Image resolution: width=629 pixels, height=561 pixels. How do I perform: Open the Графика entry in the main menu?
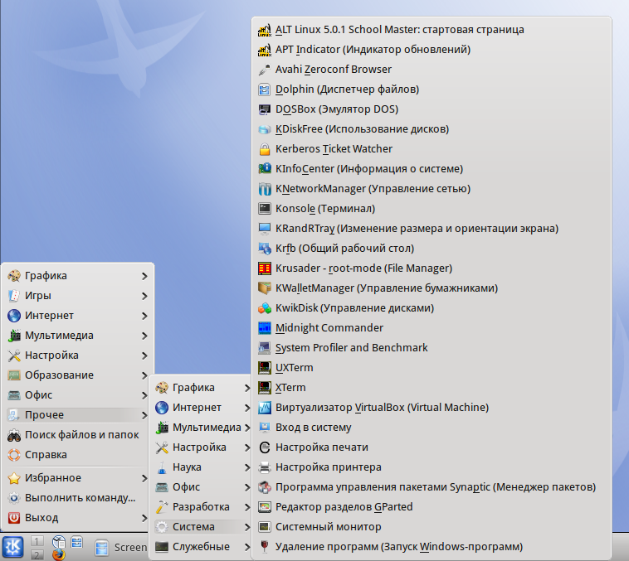pos(78,276)
